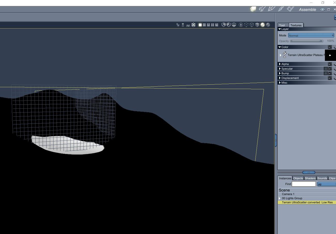Switch to the Storyboard room icon
This screenshot has height=234, width=336.
[262, 9]
